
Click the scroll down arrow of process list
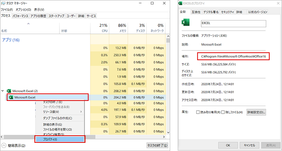click(168, 132)
